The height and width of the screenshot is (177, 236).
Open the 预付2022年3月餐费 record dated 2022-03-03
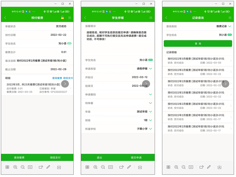(x=198, y=61)
